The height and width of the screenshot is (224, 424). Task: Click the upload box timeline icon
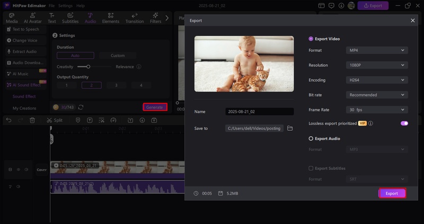click(154, 120)
